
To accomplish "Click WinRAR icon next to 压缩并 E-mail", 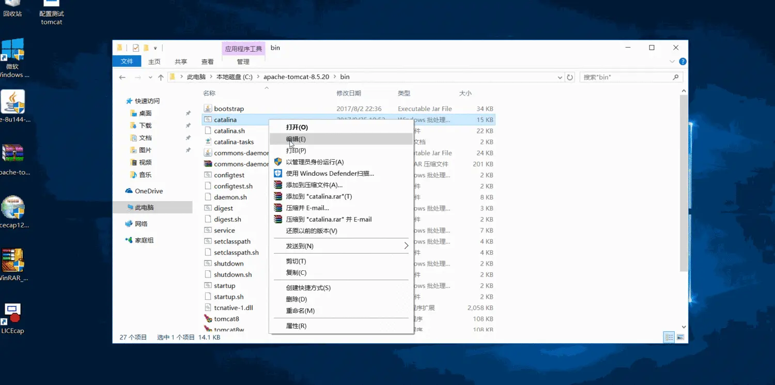I will click(278, 208).
